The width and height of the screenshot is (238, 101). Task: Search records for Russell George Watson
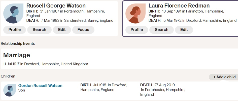[39, 30]
